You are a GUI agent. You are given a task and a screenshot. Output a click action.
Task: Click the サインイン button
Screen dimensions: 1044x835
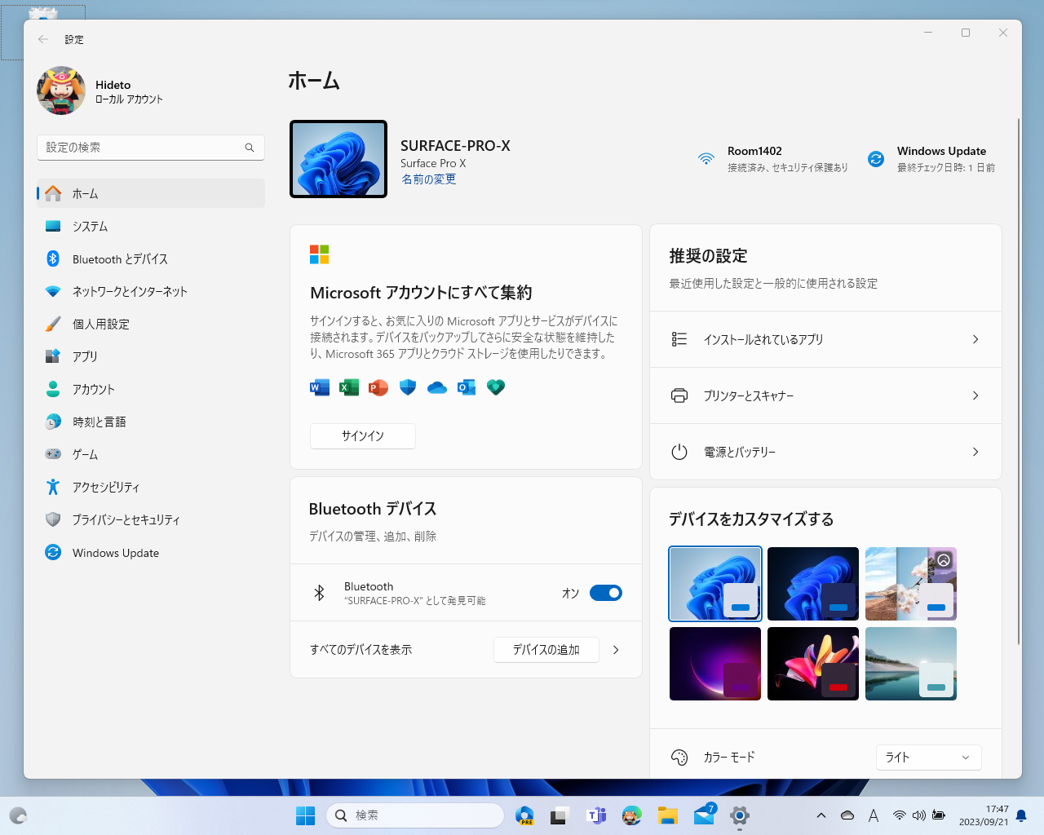tap(362, 435)
